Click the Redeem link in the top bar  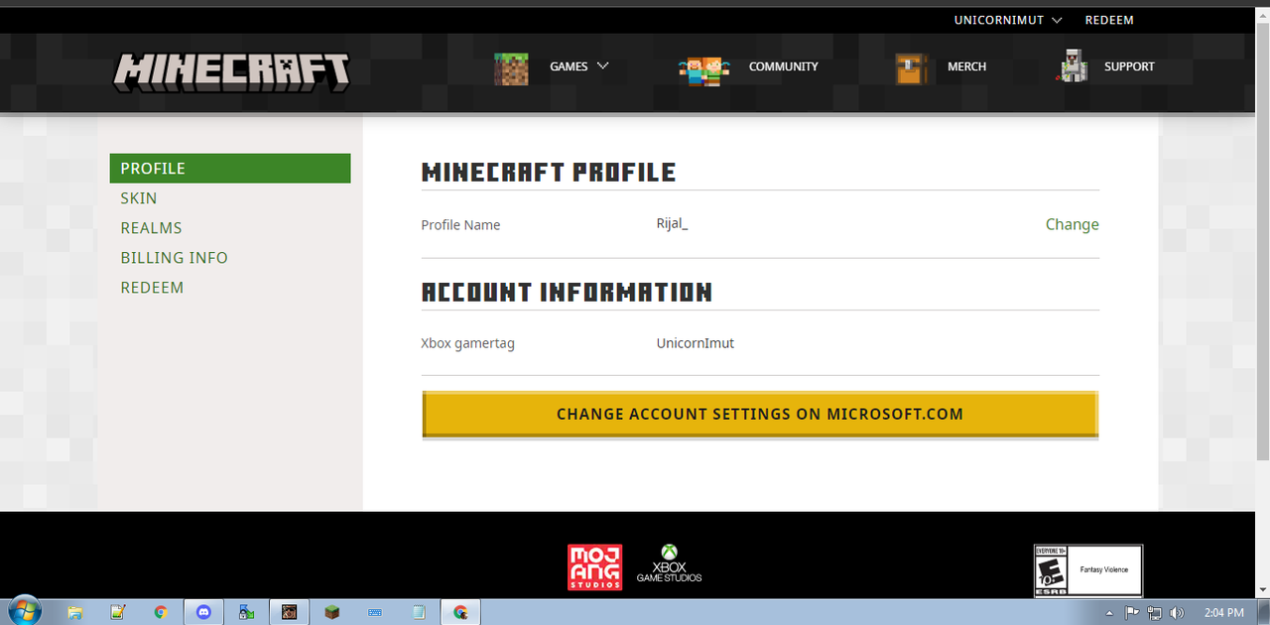1109,20
